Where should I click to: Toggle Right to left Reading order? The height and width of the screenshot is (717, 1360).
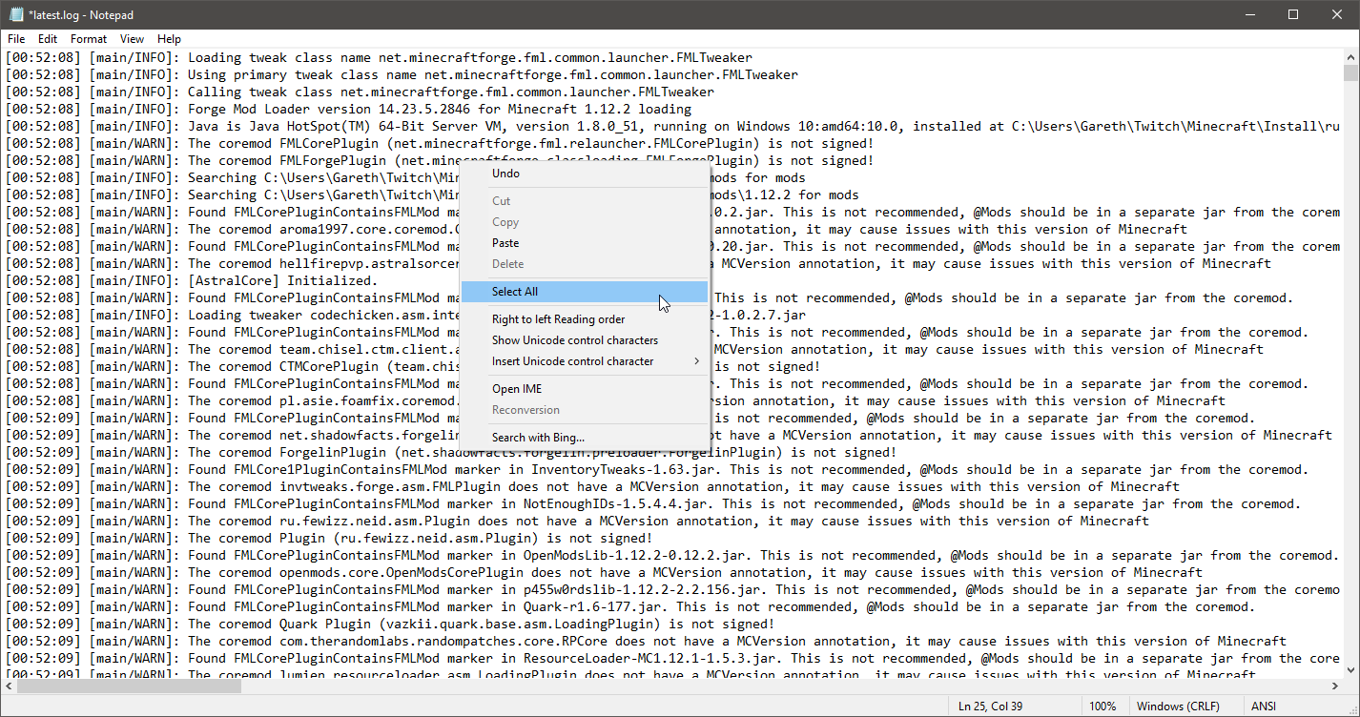(x=585, y=319)
